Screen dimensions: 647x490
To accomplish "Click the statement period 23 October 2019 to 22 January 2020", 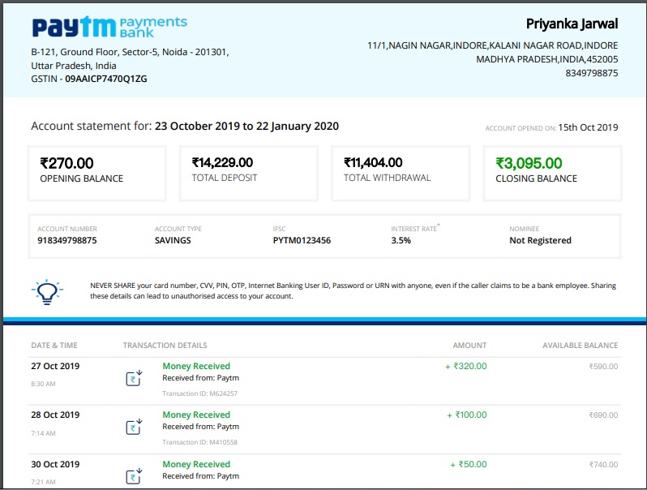I will tap(246, 126).
